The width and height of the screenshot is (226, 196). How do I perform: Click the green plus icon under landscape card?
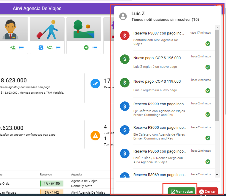pyautogui.click(x=86, y=47)
